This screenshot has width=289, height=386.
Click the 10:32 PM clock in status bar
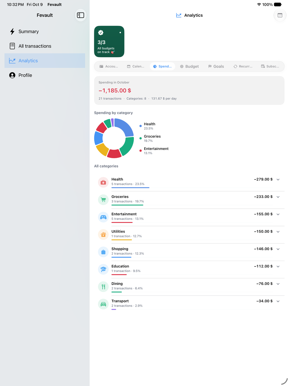coord(15,5)
